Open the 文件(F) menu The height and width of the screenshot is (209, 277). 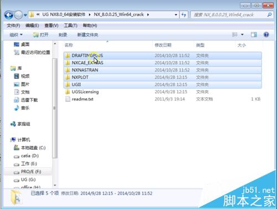click(x=13, y=26)
